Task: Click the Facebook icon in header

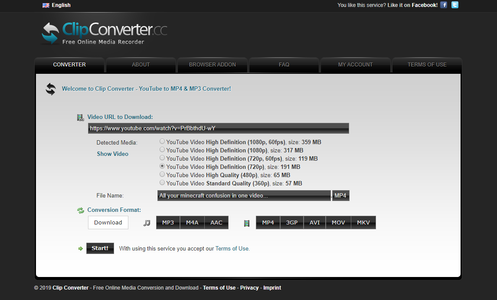Action: (443, 5)
